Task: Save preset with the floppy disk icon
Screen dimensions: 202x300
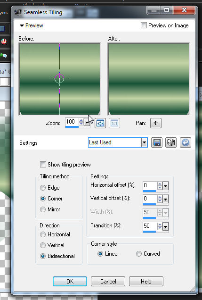Action: (x=157, y=142)
